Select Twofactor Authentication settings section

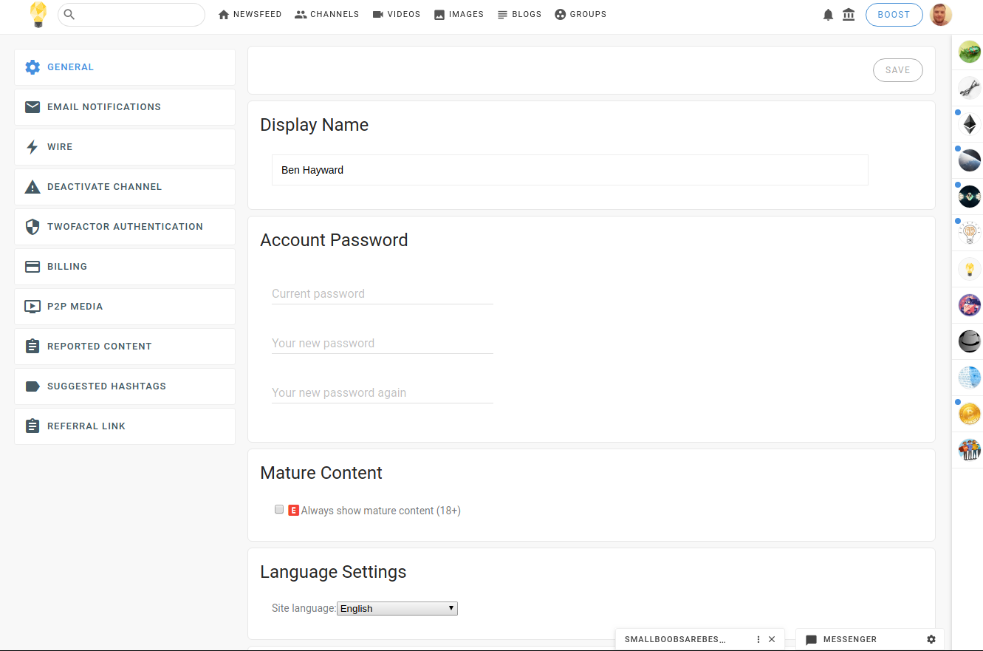tap(124, 227)
